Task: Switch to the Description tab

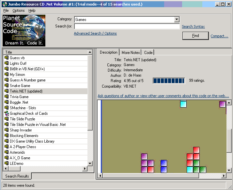Action: coord(108,52)
